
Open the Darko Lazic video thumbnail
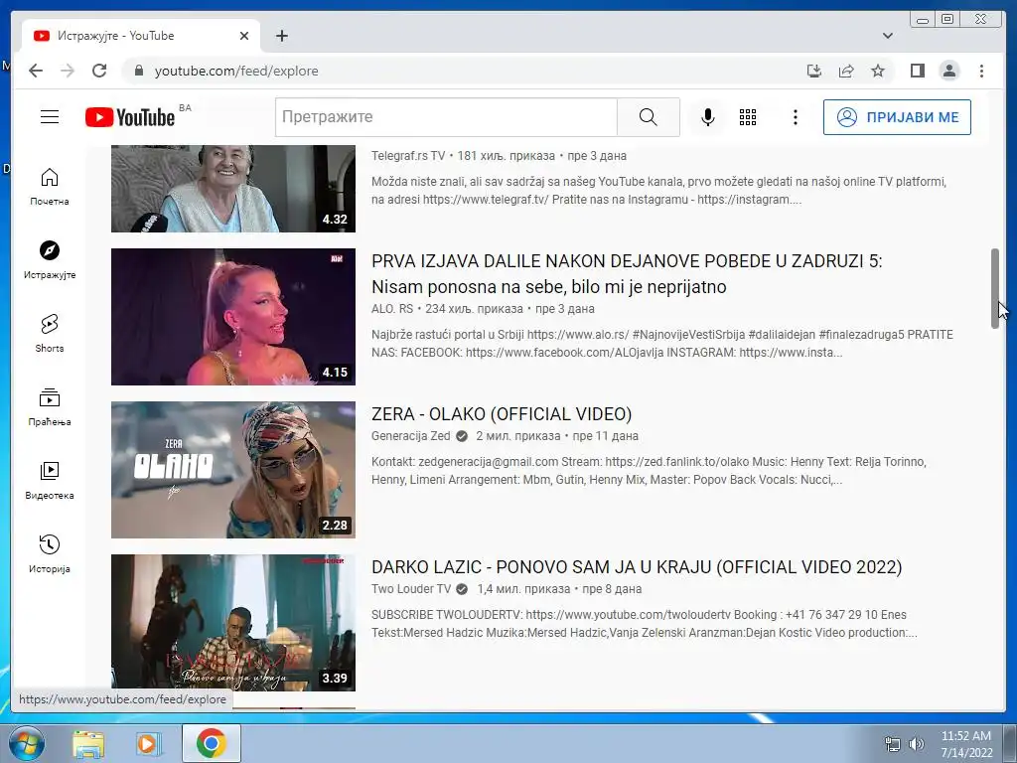tap(232, 623)
